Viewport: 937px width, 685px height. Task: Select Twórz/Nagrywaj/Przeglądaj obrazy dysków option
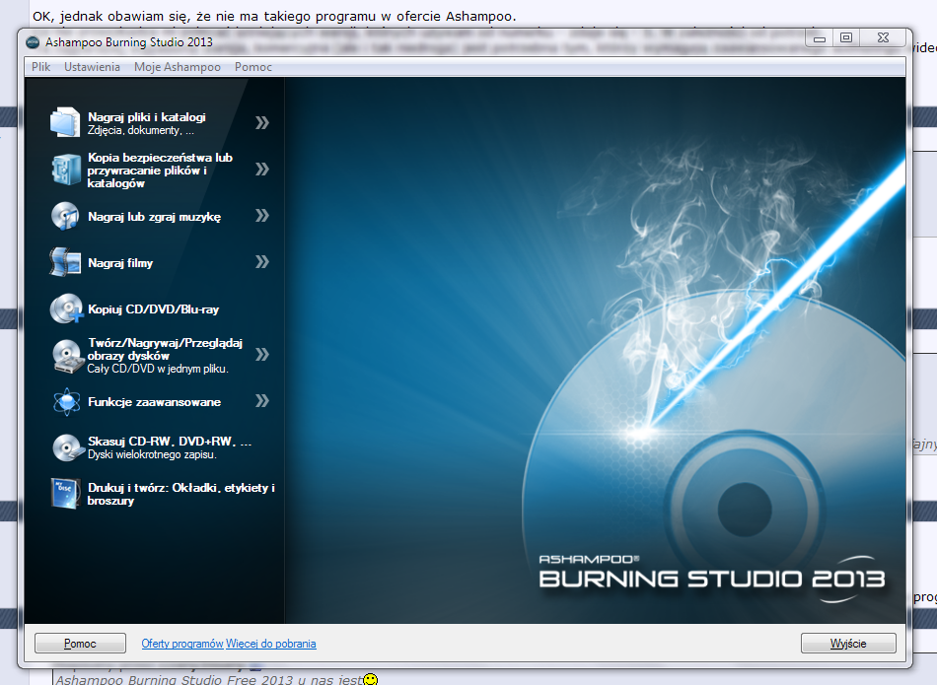(x=165, y=356)
